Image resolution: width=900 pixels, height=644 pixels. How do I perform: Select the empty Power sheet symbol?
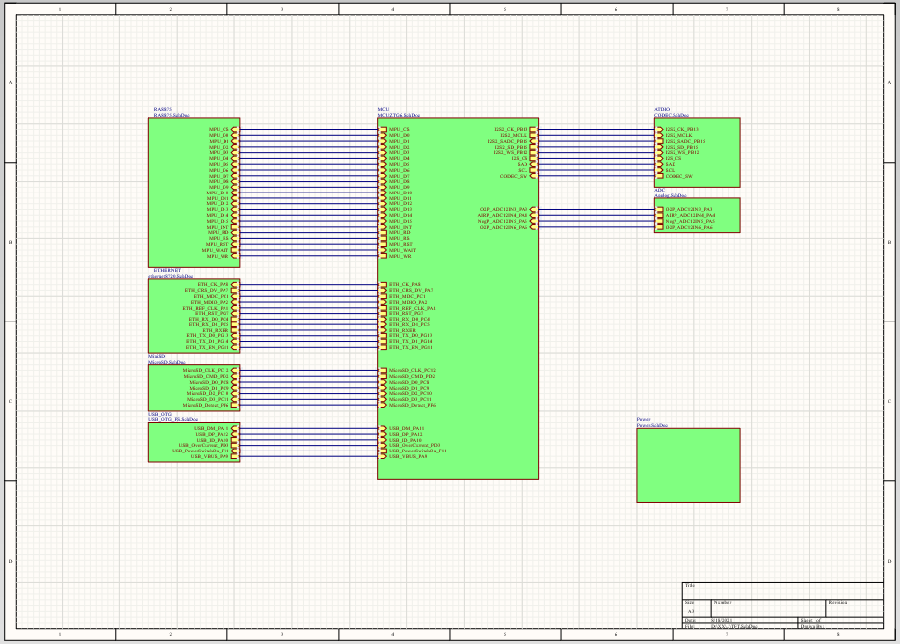point(688,465)
